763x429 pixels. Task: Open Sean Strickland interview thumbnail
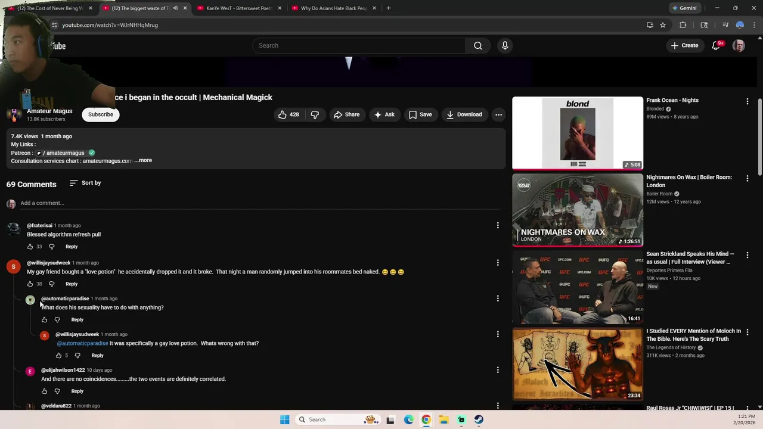(x=578, y=287)
